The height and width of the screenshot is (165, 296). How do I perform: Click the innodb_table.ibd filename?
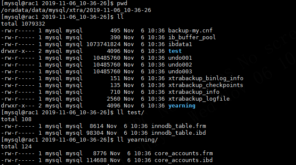[x=179, y=133]
